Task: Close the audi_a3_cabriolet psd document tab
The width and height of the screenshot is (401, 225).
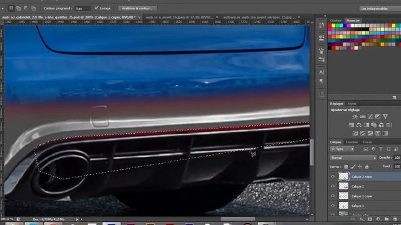Action: pyautogui.click(x=139, y=17)
